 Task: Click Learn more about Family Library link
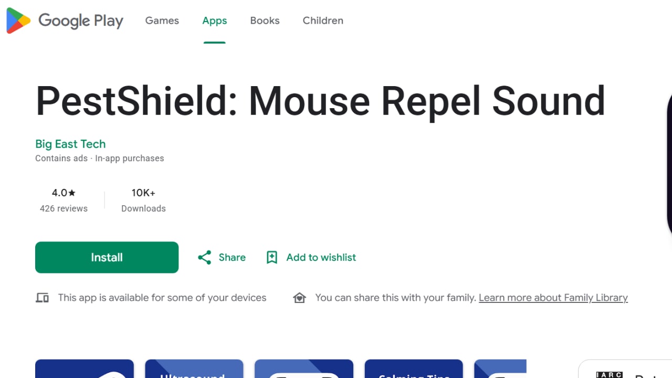click(553, 298)
